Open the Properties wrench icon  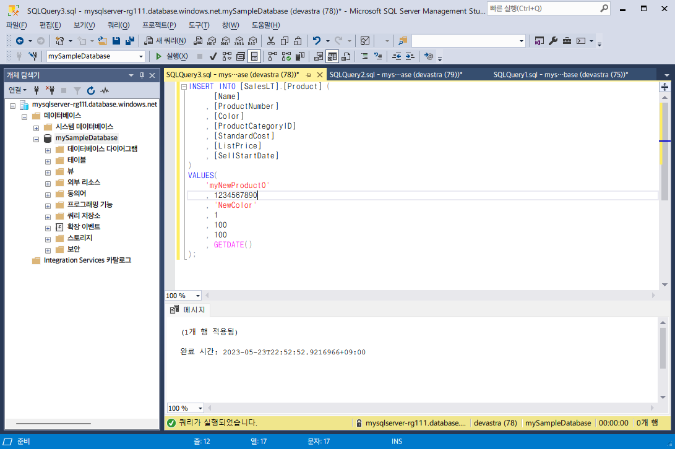[553, 41]
